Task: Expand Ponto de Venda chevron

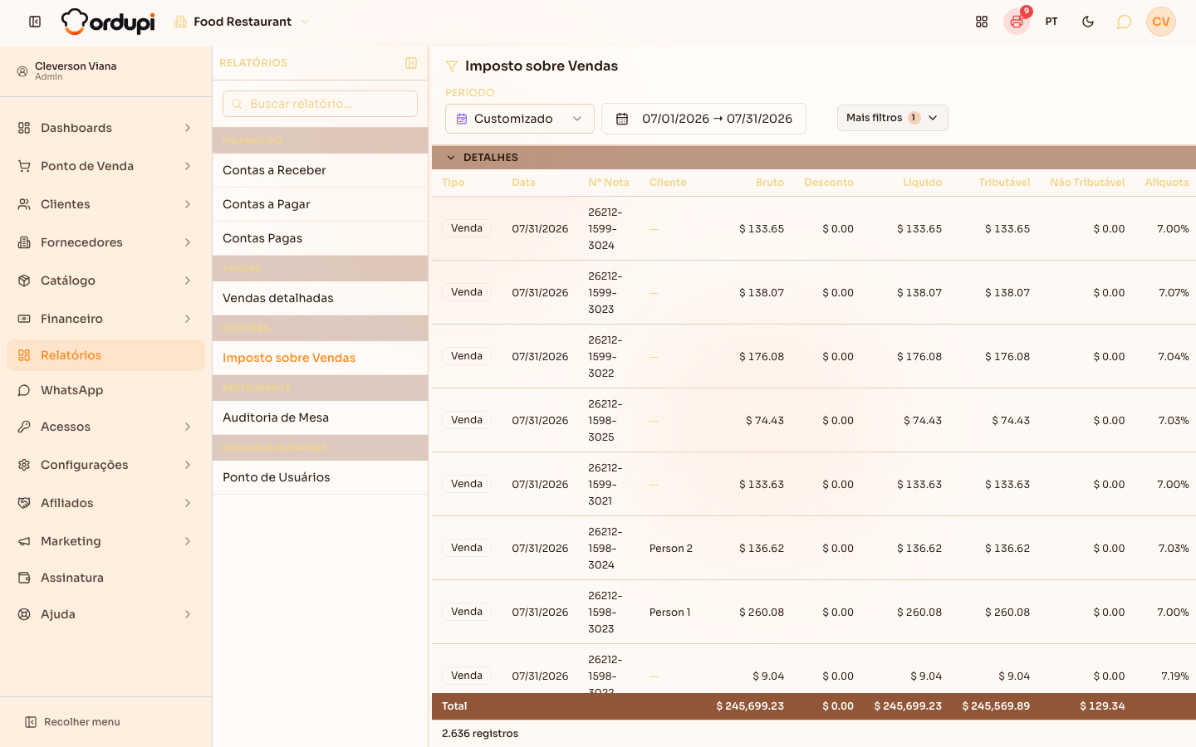Action: [188, 166]
